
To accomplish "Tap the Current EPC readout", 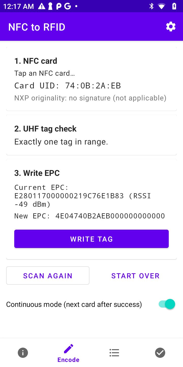I will [x=83, y=196].
